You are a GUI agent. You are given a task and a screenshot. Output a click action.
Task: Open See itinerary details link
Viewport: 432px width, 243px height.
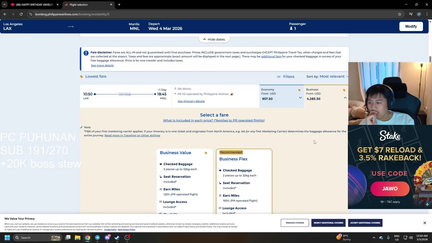pyautogui.click(x=191, y=101)
